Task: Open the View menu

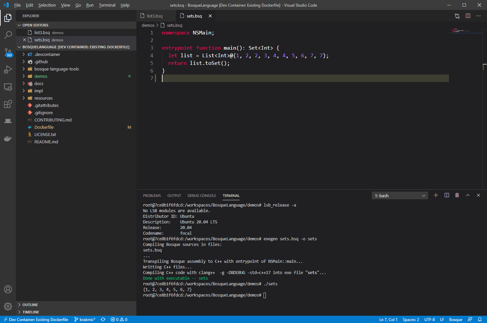Action: pyautogui.click(x=66, y=5)
